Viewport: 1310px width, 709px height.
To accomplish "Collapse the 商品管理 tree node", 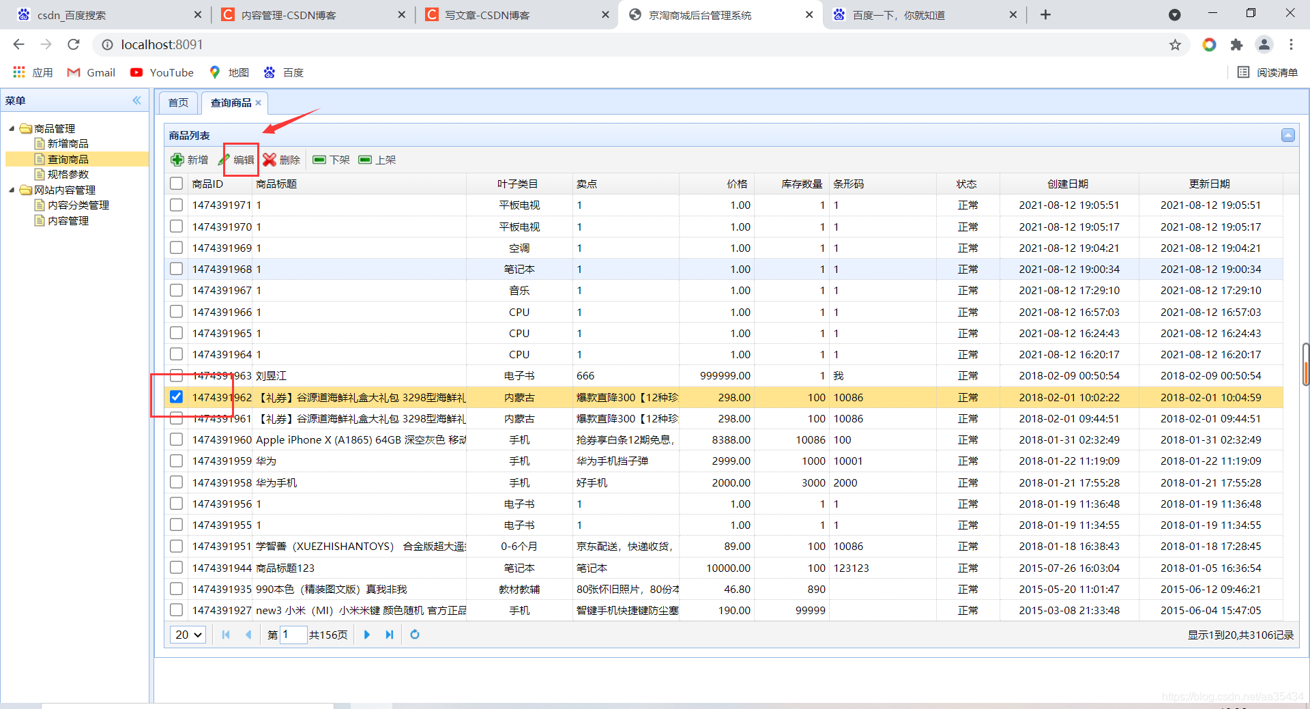I will (x=12, y=128).
